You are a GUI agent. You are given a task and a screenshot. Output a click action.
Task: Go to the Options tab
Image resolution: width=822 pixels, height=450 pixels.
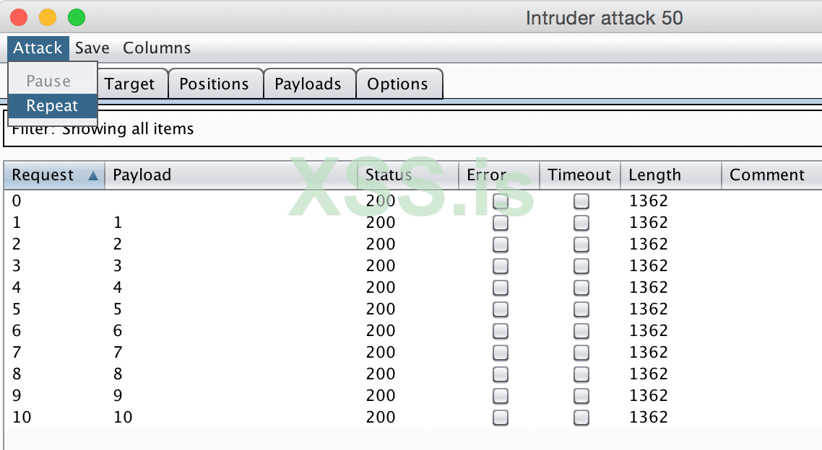coord(397,84)
